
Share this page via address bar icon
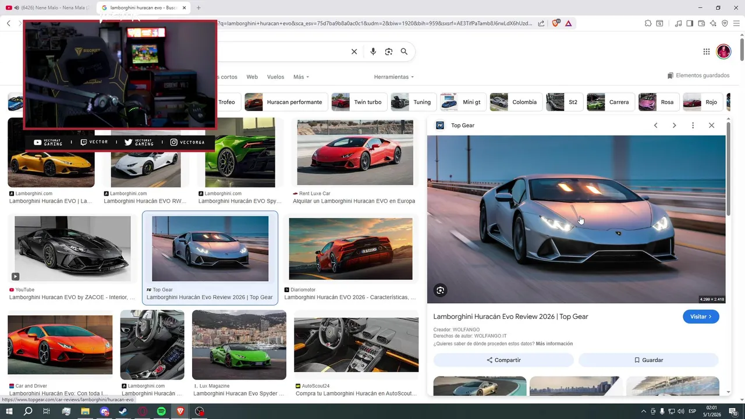(541, 23)
